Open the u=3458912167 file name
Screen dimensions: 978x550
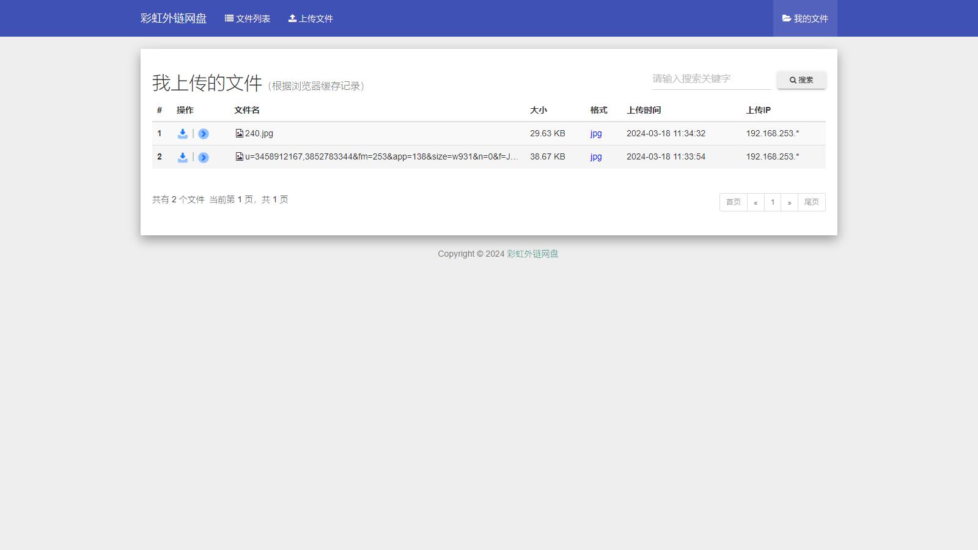[x=381, y=156]
